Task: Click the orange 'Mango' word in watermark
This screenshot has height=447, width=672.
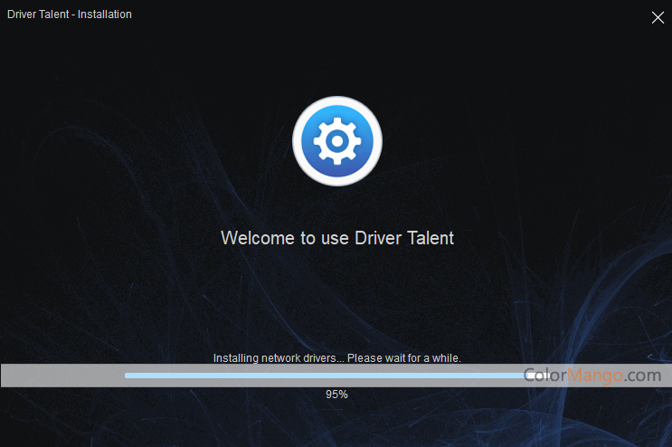Action: pos(598,375)
